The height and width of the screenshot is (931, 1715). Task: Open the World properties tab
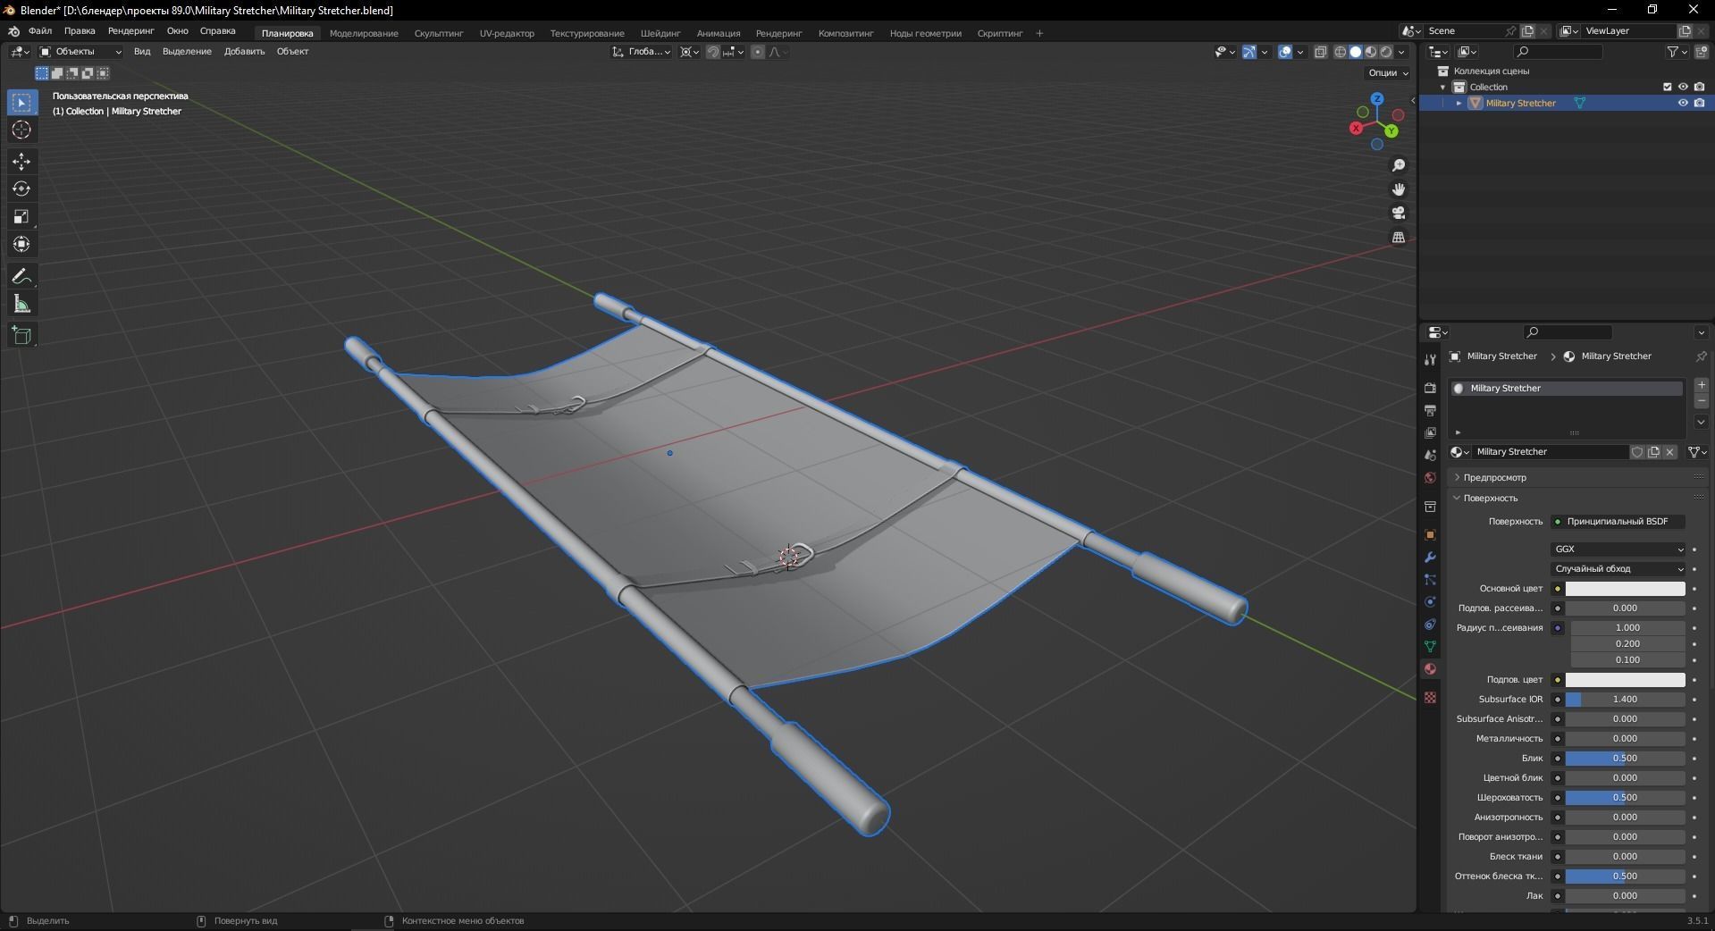(x=1430, y=477)
